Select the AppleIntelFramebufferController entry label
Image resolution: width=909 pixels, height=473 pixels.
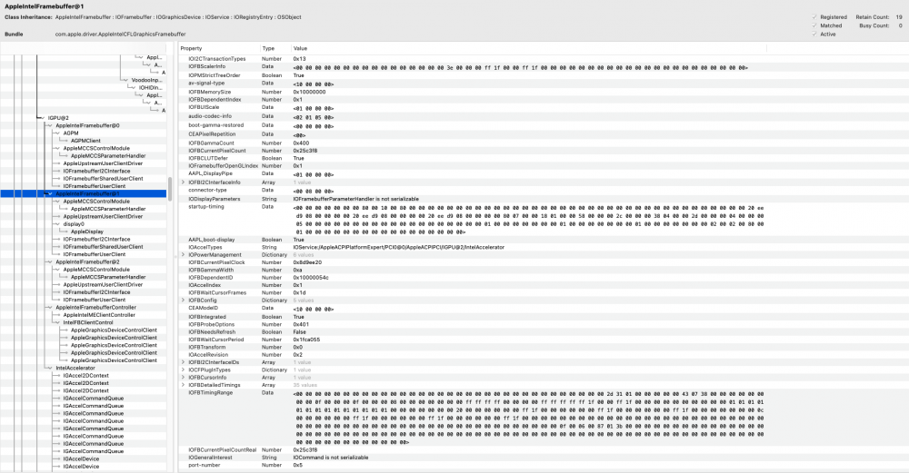click(96, 308)
